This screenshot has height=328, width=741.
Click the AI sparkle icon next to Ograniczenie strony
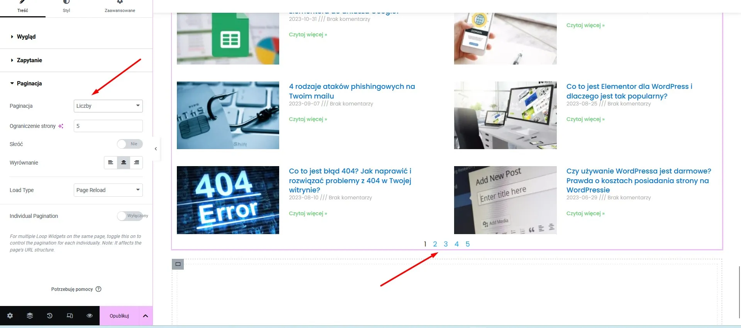pos(61,126)
